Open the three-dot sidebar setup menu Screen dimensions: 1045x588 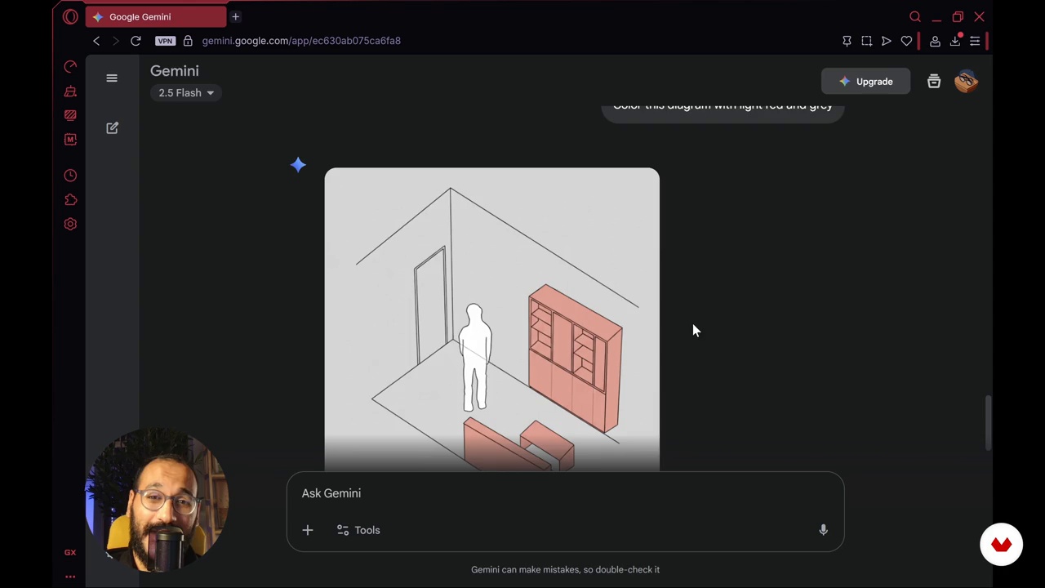[70, 577]
